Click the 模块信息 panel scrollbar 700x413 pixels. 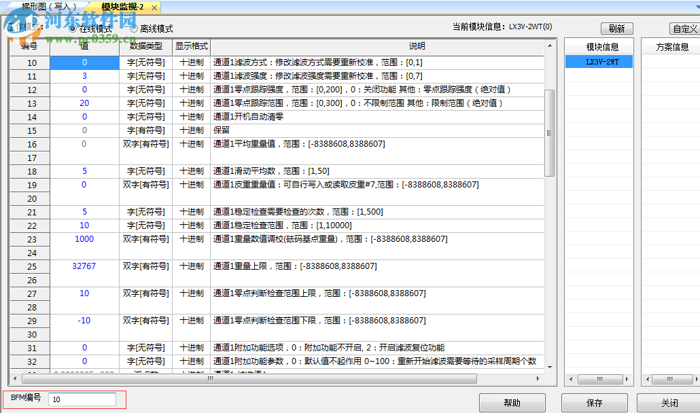pyautogui.click(x=599, y=380)
